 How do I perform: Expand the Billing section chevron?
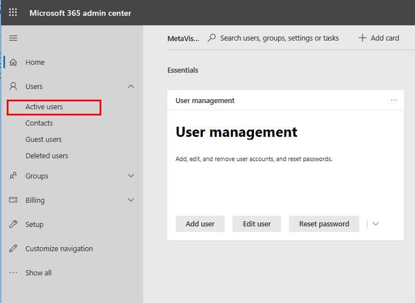point(131,200)
